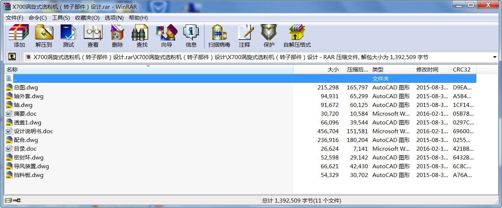Sort by the 修改时间 column header
This screenshot has width=502, height=208.
tap(432, 69)
